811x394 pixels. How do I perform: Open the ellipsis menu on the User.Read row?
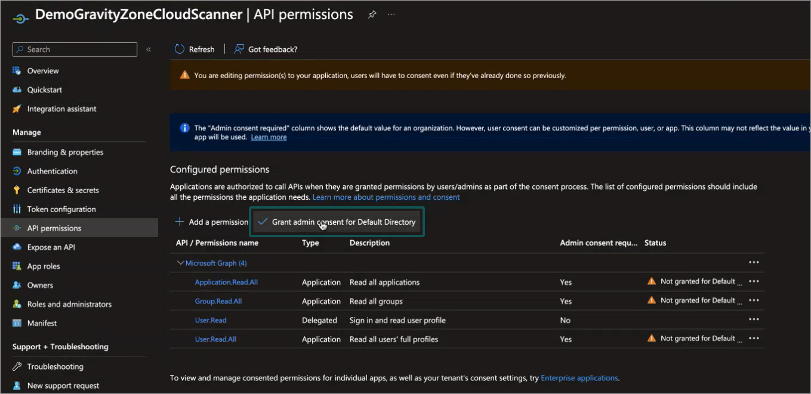tap(754, 320)
